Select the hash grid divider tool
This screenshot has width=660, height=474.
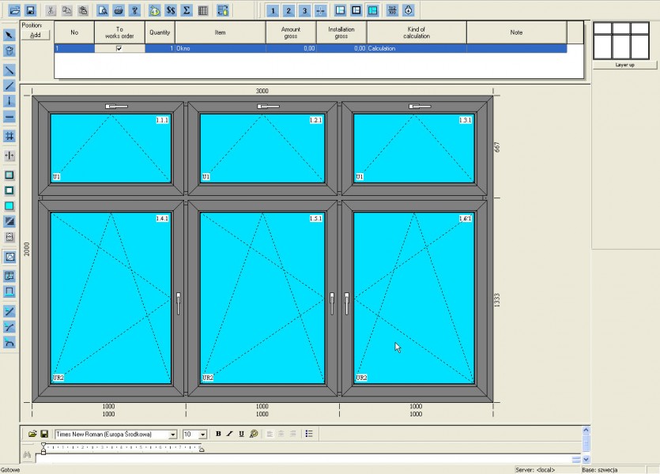9,136
